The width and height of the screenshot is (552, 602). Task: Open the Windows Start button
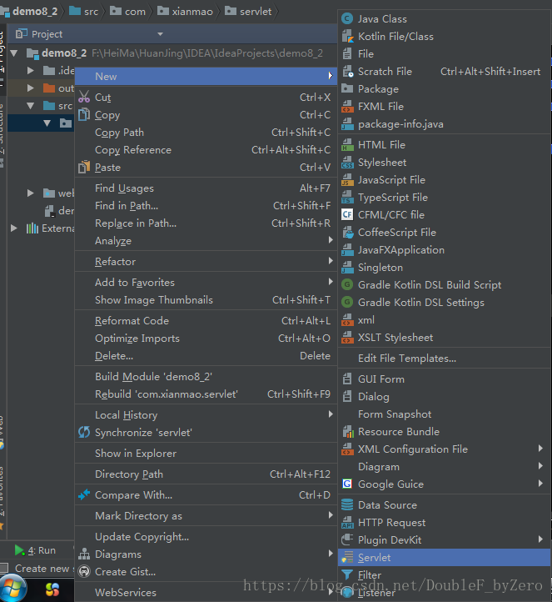13,588
